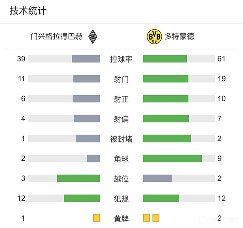This screenshot has width=243, height=228.
Task: Open the 技术统计 section heading
Action: click(28, 11)
